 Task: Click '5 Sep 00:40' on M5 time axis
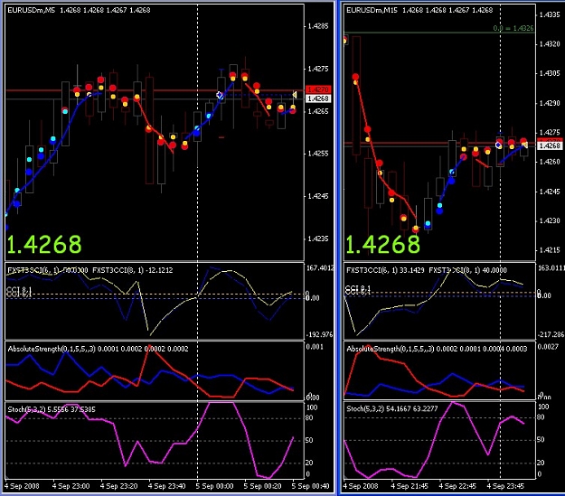click(311, 486)
